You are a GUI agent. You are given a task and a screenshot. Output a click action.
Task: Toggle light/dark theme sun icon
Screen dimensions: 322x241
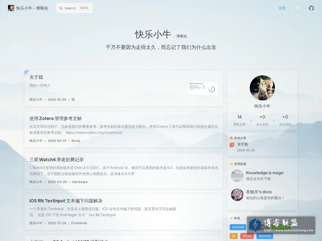pyautogui.click(x=298, y=8)
